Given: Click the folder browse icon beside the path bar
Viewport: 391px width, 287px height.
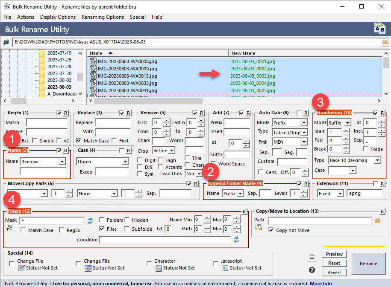Looking at the screenshot, I should click(385, 42).
